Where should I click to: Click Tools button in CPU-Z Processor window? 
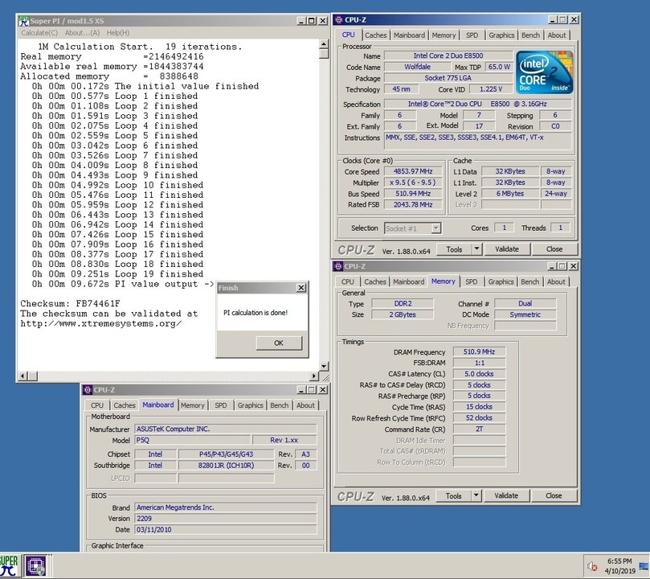tap(454, 249)
